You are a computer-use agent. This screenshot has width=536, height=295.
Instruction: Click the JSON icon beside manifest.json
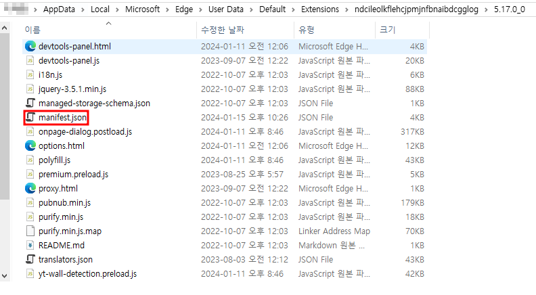[x=30, y=118]
